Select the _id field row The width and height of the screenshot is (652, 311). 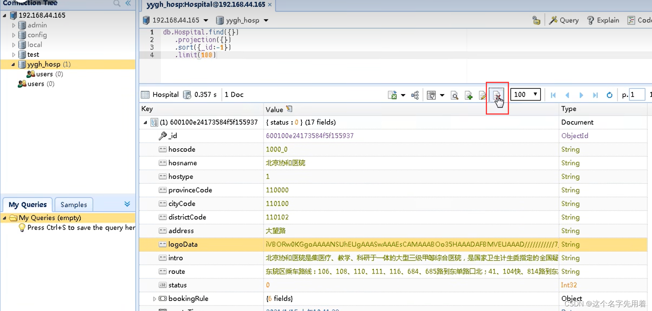click(393, 136)
